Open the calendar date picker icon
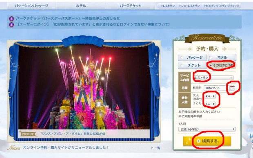This screenshot has height=158, width=253. click(x=232, y=88)
